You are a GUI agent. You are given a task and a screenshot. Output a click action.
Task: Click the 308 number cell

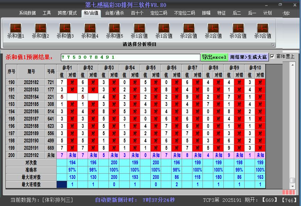point(51,104)
